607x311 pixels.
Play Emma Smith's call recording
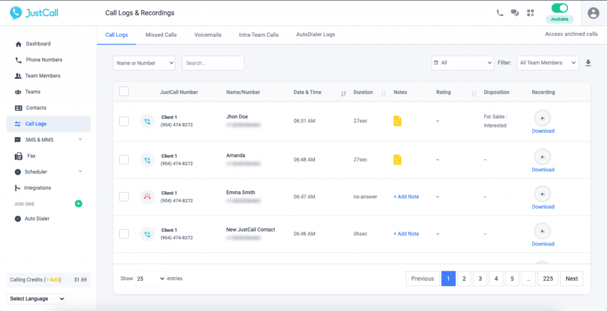542,194
